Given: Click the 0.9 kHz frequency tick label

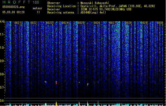Looking at the screenshot, I should pos(2,61).
